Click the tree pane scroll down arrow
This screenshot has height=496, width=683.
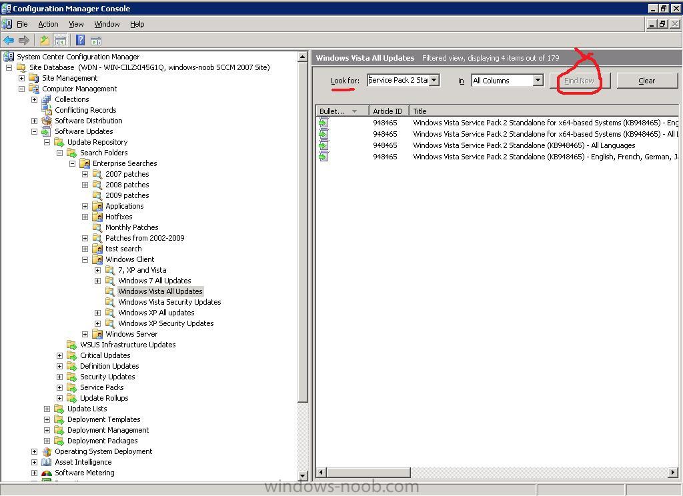[x=303, y=475]
